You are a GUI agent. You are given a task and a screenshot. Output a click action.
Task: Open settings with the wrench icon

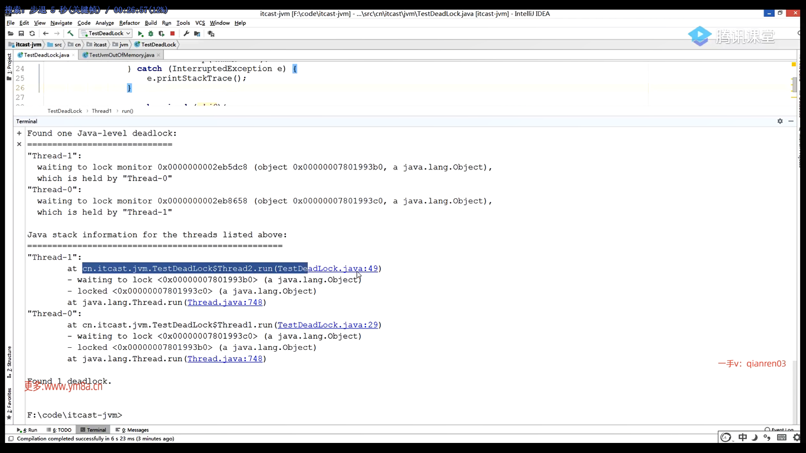point(186,34)
